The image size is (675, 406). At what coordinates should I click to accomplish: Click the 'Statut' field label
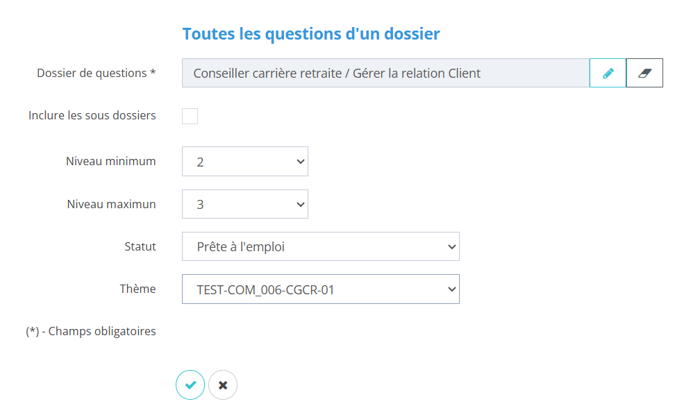coord(140,246)
